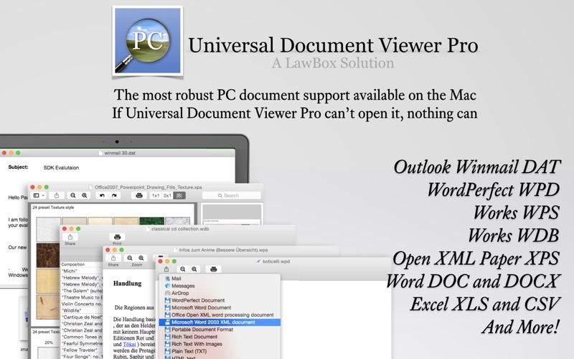Viewport: 574px width, 359px height.
Task: Export as Microsoft Word Document
Action: point(220,308)
